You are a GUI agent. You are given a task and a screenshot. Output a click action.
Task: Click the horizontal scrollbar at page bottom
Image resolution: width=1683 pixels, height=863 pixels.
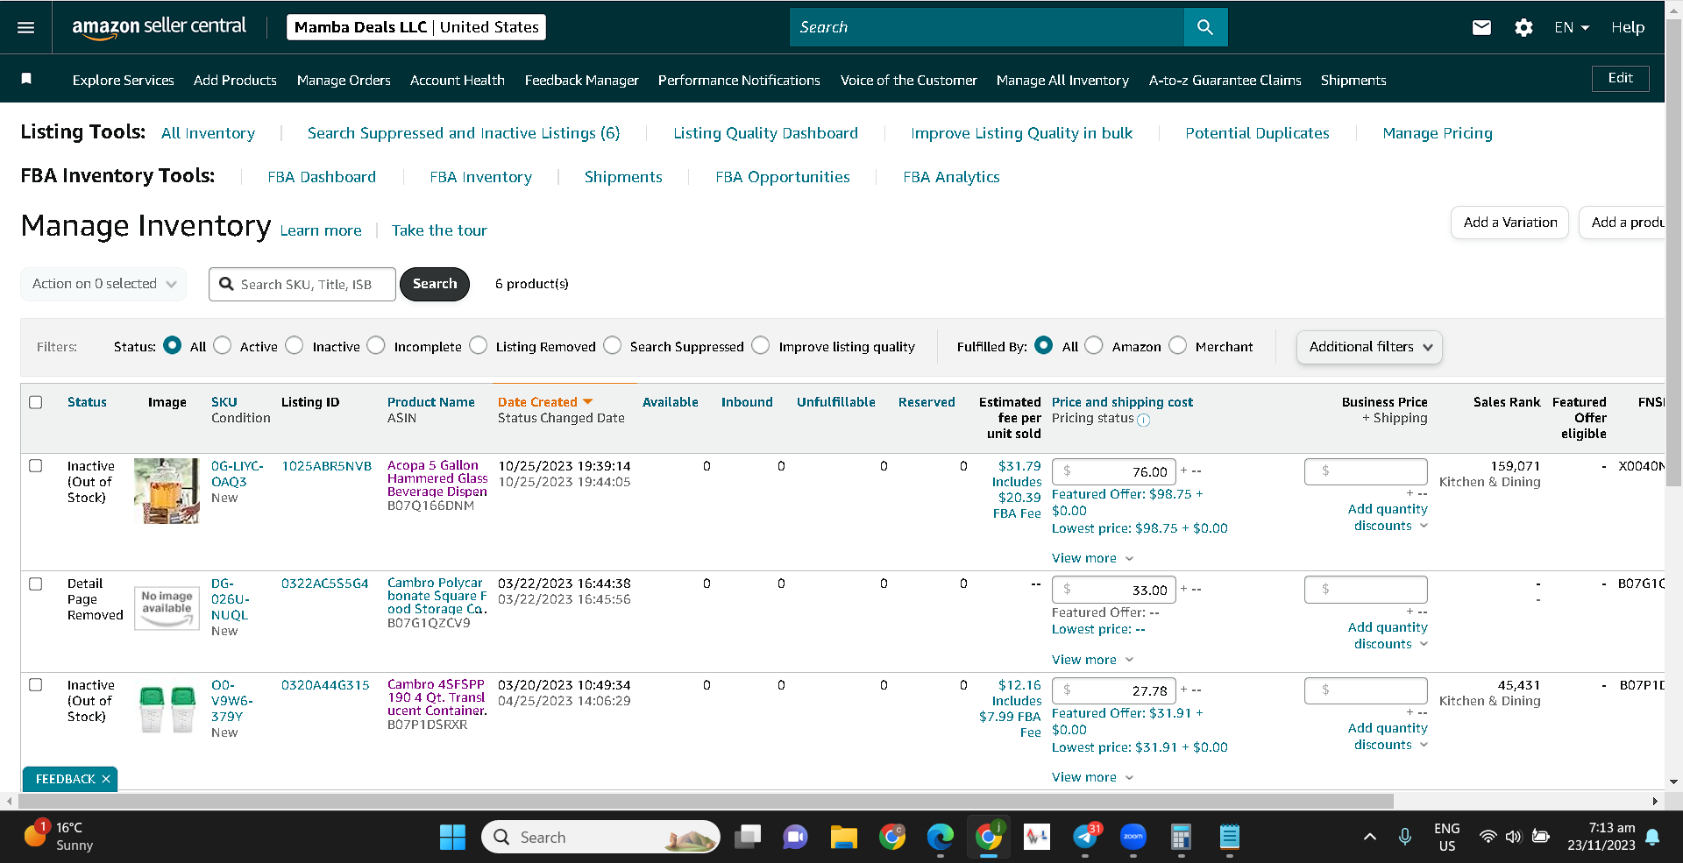706,801
